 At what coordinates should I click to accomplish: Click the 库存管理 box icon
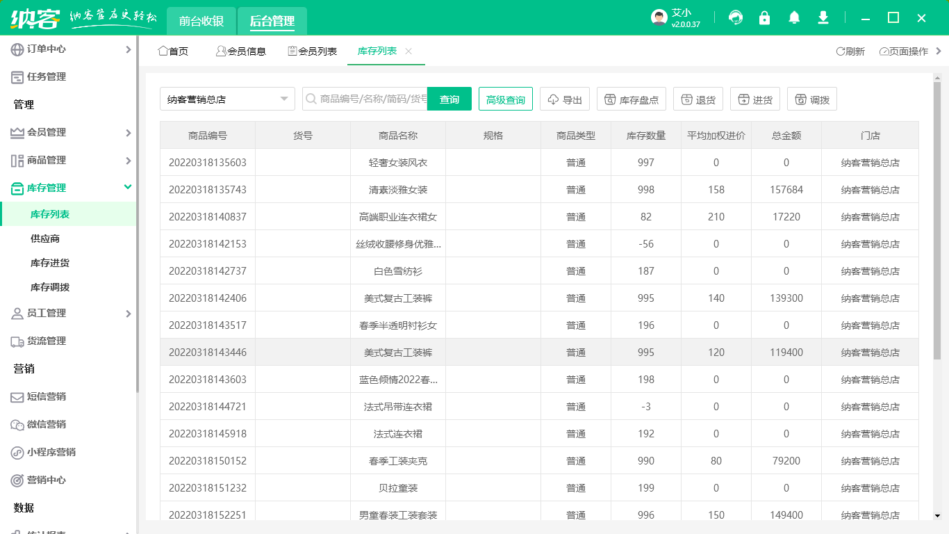[17, 188]
